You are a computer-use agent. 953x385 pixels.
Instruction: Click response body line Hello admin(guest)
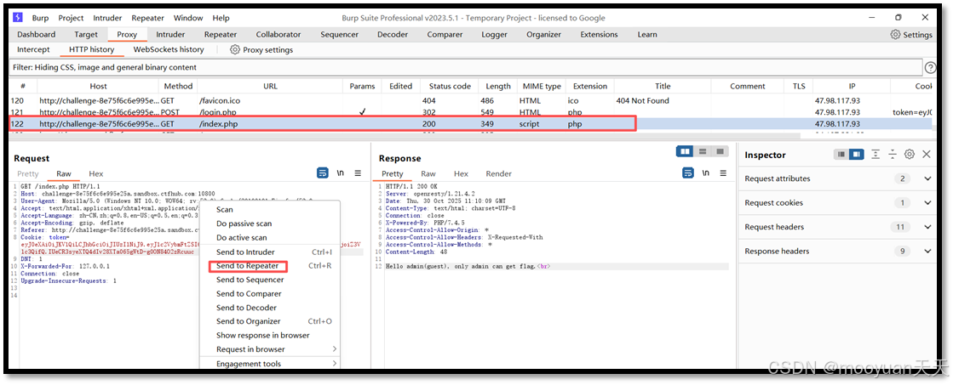(x=468, y=267)
